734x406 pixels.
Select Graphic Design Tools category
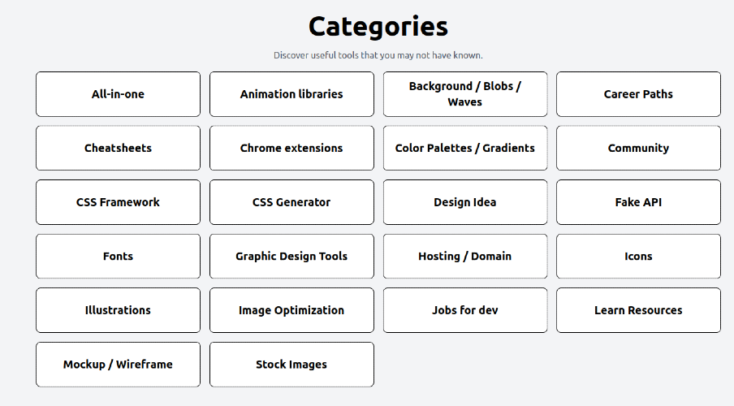291,256
